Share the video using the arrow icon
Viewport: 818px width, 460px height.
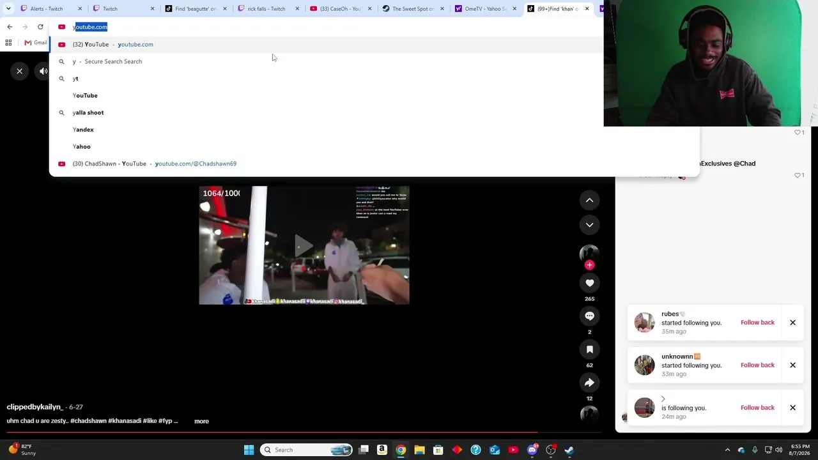[589, 383]
